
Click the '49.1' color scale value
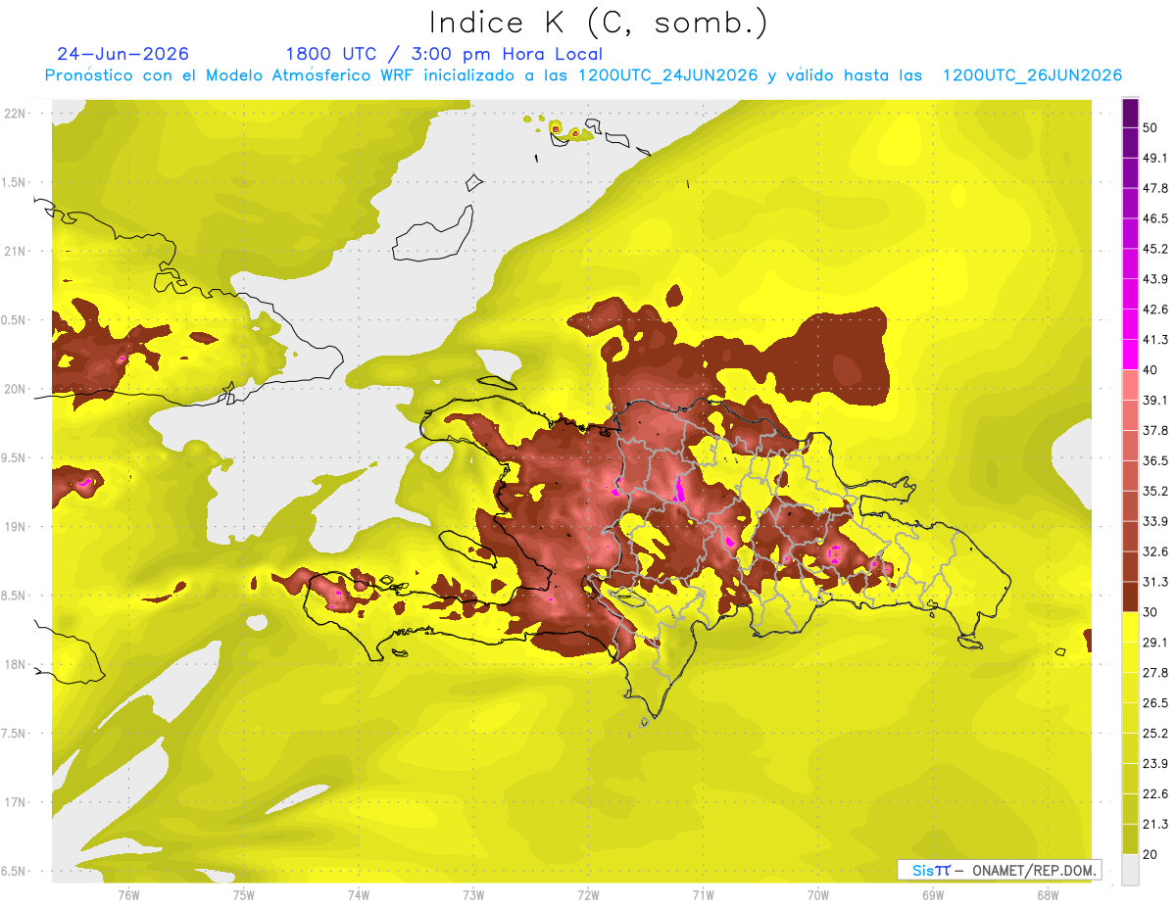[x=1155, y=158]
